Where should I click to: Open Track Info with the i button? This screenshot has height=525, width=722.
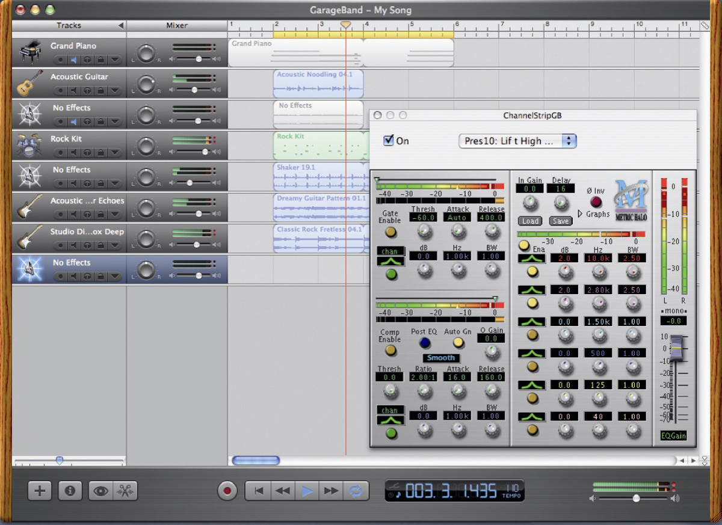(70, 491)
